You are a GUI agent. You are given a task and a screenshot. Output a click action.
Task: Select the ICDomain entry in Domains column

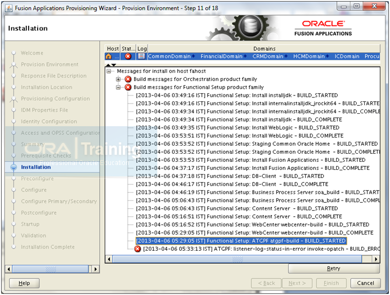pos(347,56)
